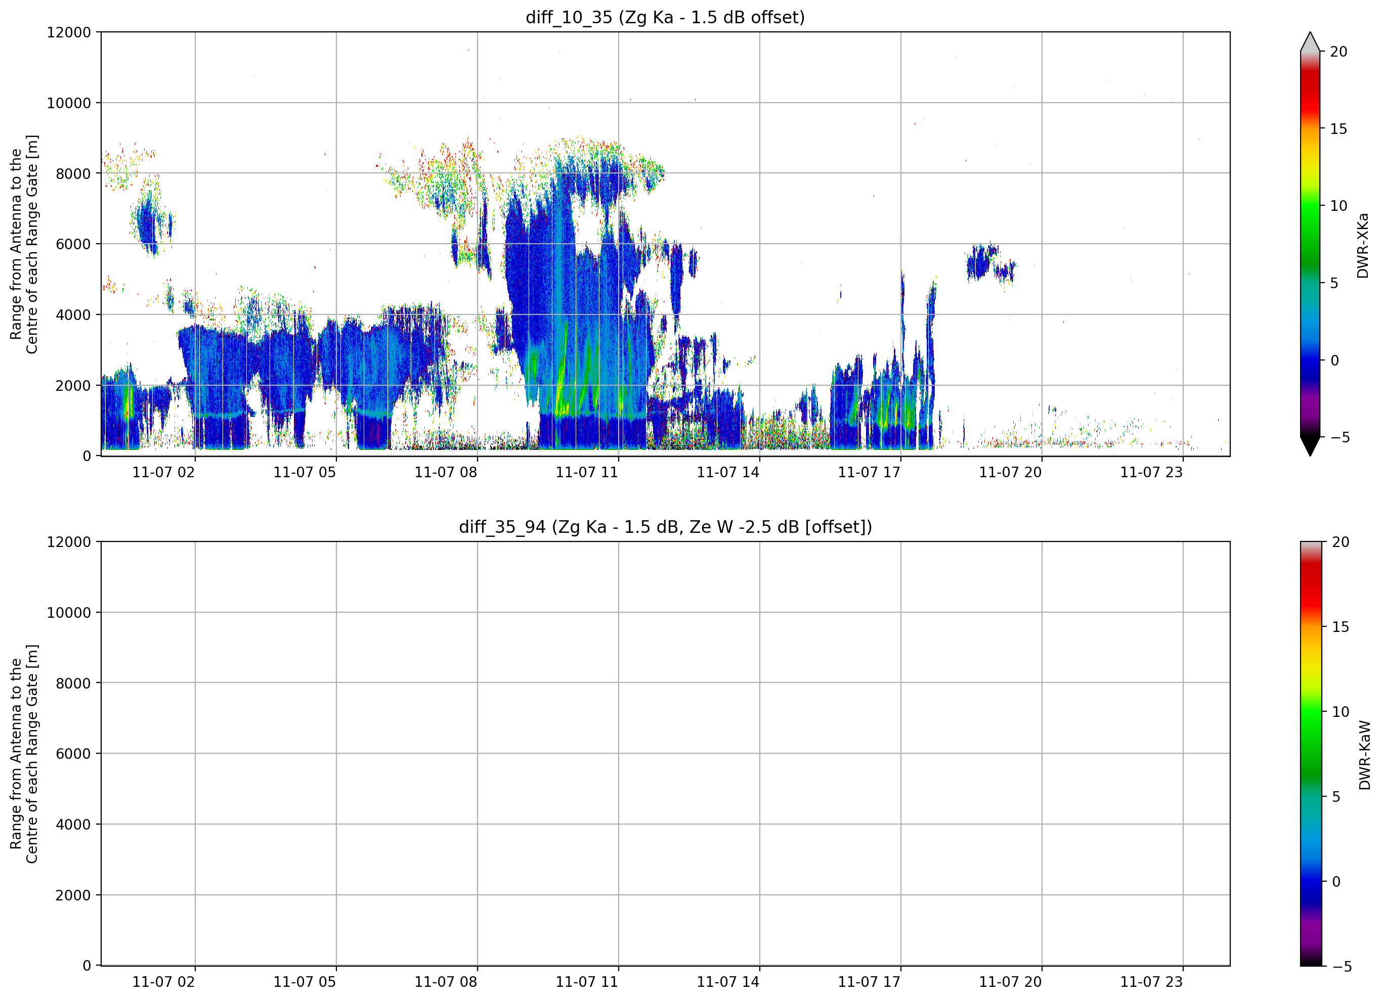Select the "20" tick on DWR-XKa colorbar
The width and height of the screenshot is (1382, 1000).
click(1338, 52)
